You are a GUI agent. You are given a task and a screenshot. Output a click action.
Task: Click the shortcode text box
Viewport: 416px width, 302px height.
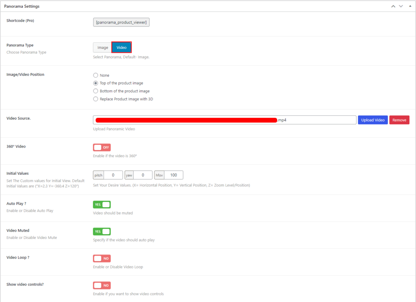121,22
